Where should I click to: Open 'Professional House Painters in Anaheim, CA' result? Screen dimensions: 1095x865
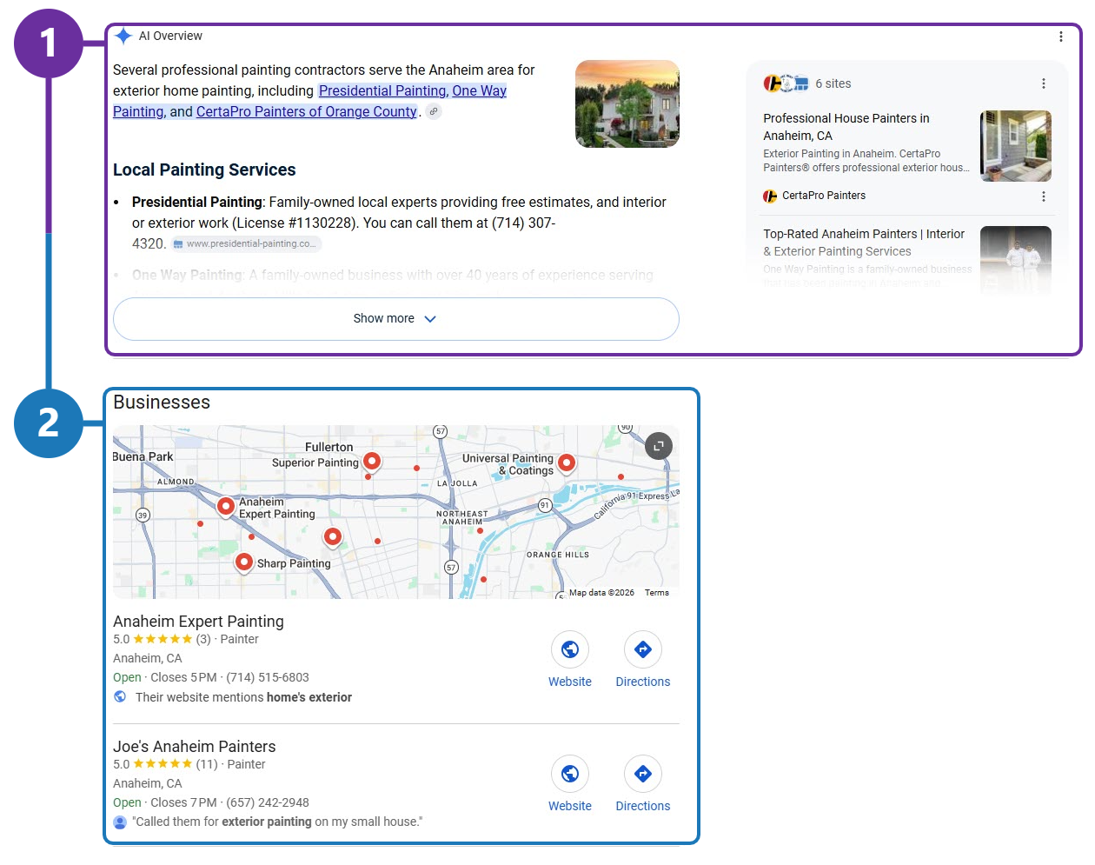pyautogui.click(x=846, y=127)
